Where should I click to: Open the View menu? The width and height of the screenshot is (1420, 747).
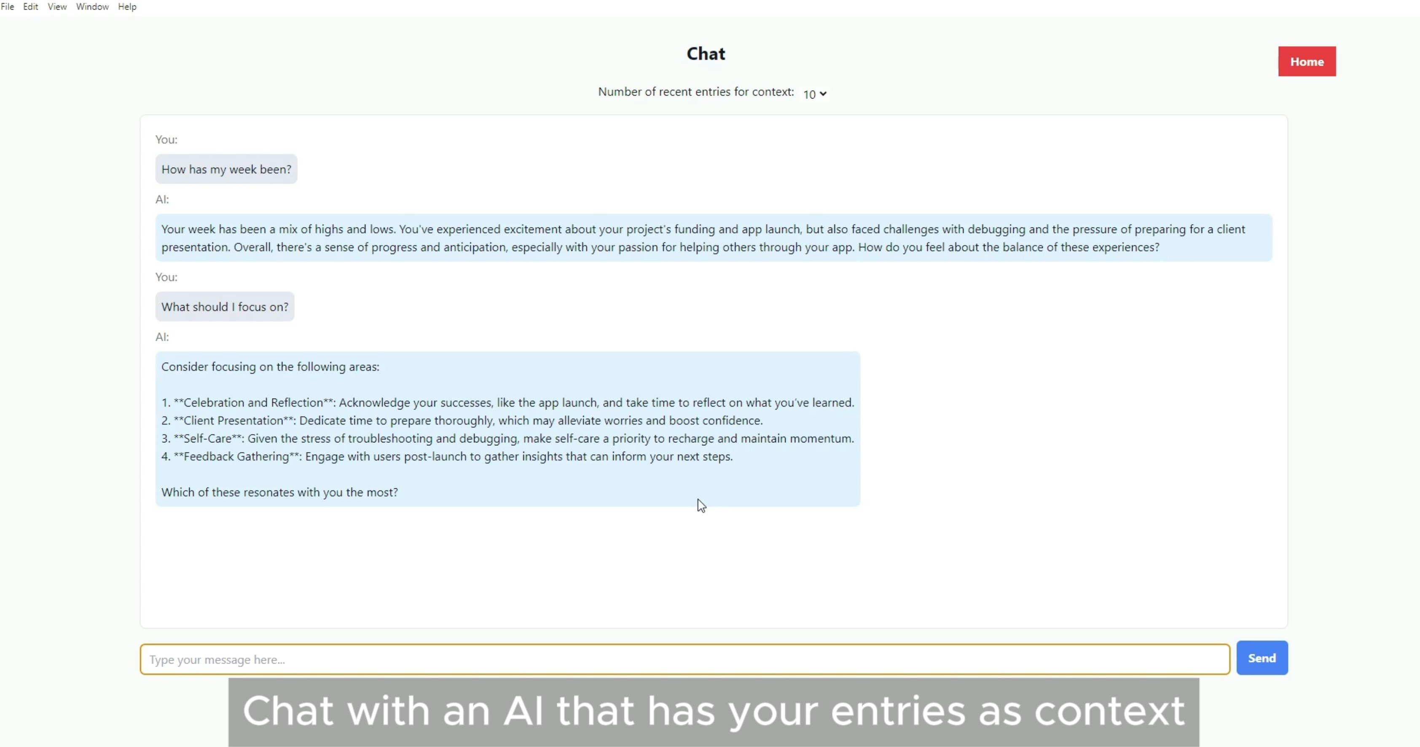(x=57, y=7)
